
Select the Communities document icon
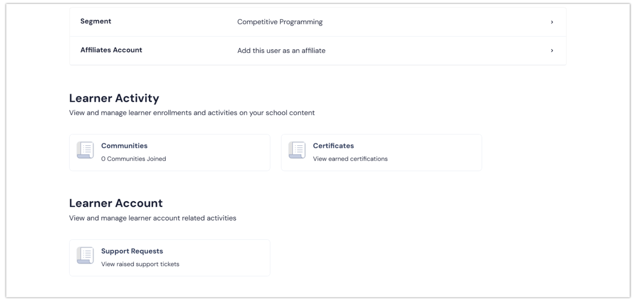pyautogui.click(x=85, y=149)
